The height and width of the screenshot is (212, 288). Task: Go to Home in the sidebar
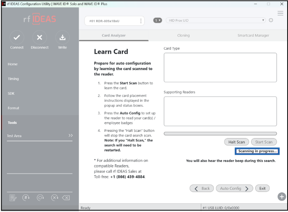coord(13,64)
